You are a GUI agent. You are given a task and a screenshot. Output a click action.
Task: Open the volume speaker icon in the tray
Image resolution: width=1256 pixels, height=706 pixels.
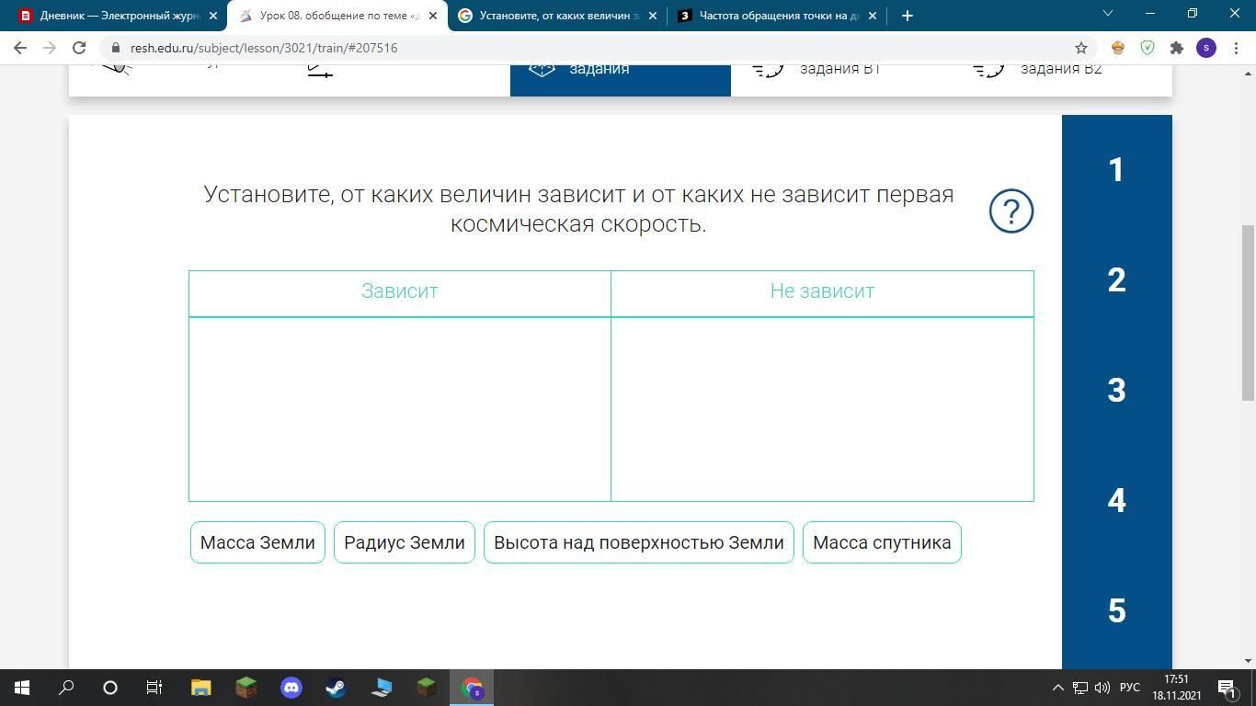tap(1102, 688)
